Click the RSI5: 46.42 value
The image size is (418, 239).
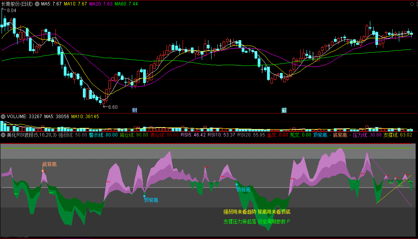tap(193, 135)
